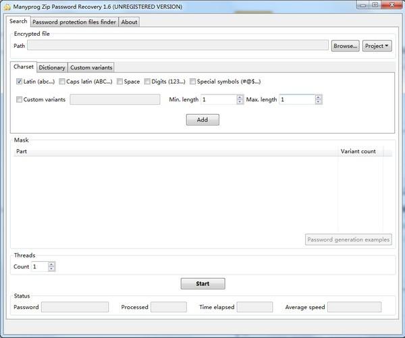Image resolution: width=405 pixels, height=338 pixels.
Task: Enable the Digits (123...) checkbox
Action: tap(147, 82)
